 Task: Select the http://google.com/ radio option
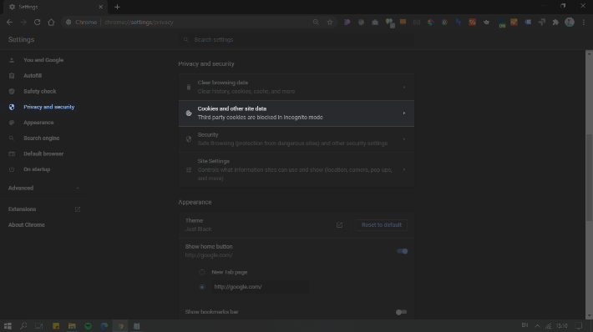click(202, 287)
